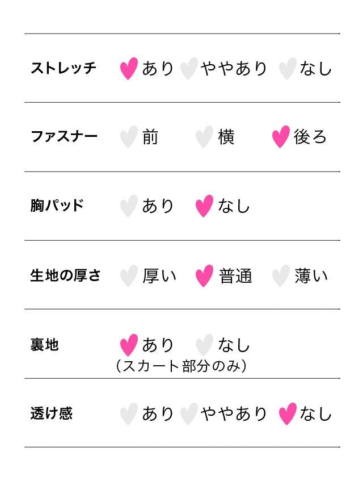Screen dimensions: 363x485
Task: Click the pink heart for 胸パッド なし
Action: (x=204, y=206)
